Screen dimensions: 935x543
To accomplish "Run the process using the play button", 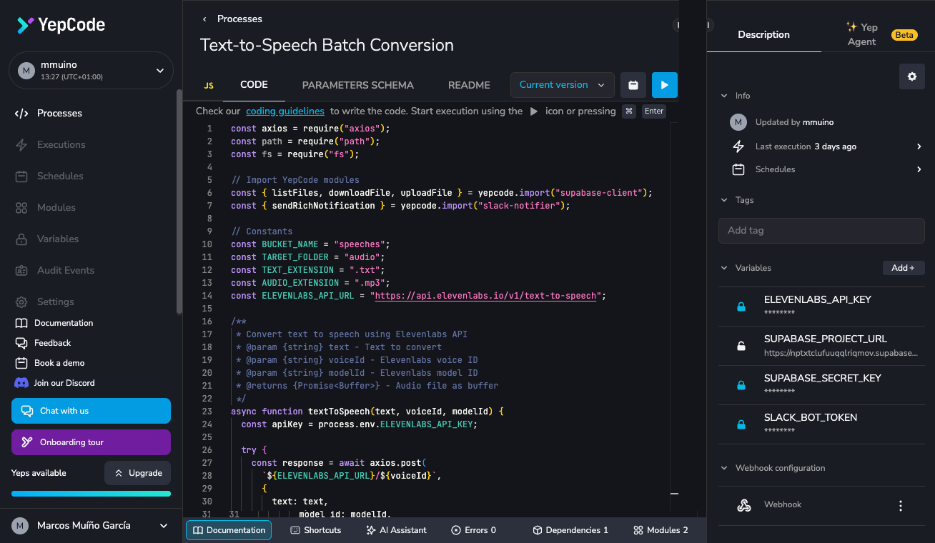I will coord(664,84).
